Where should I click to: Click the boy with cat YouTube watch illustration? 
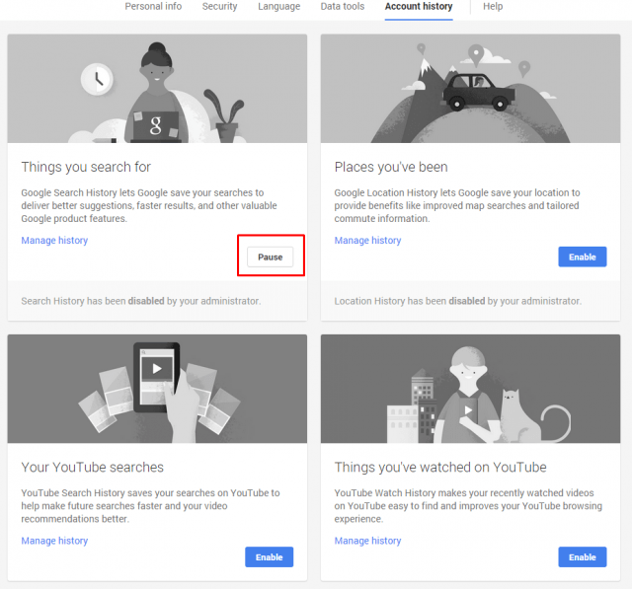(470, 389)
